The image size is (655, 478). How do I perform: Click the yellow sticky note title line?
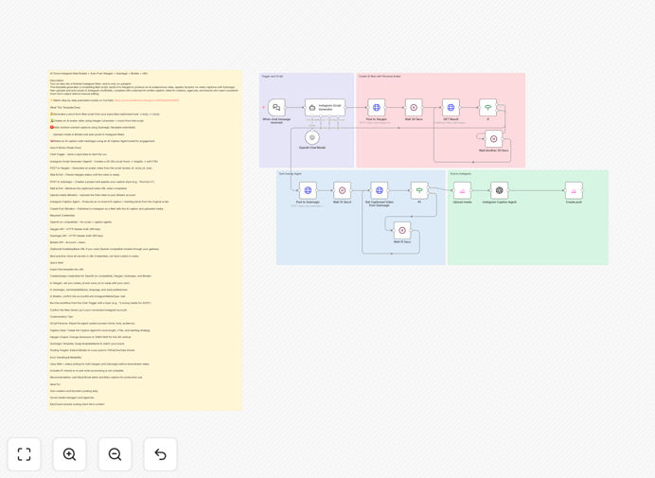[x=98, y=74]
